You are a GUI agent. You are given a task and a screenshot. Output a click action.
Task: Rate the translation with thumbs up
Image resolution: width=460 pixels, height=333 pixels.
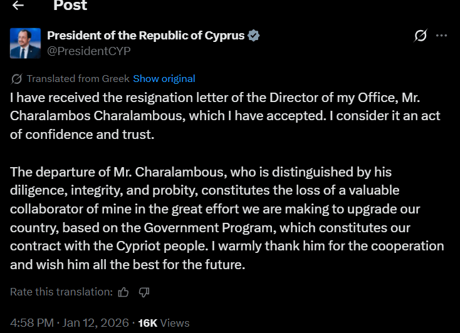click(123, 292)
